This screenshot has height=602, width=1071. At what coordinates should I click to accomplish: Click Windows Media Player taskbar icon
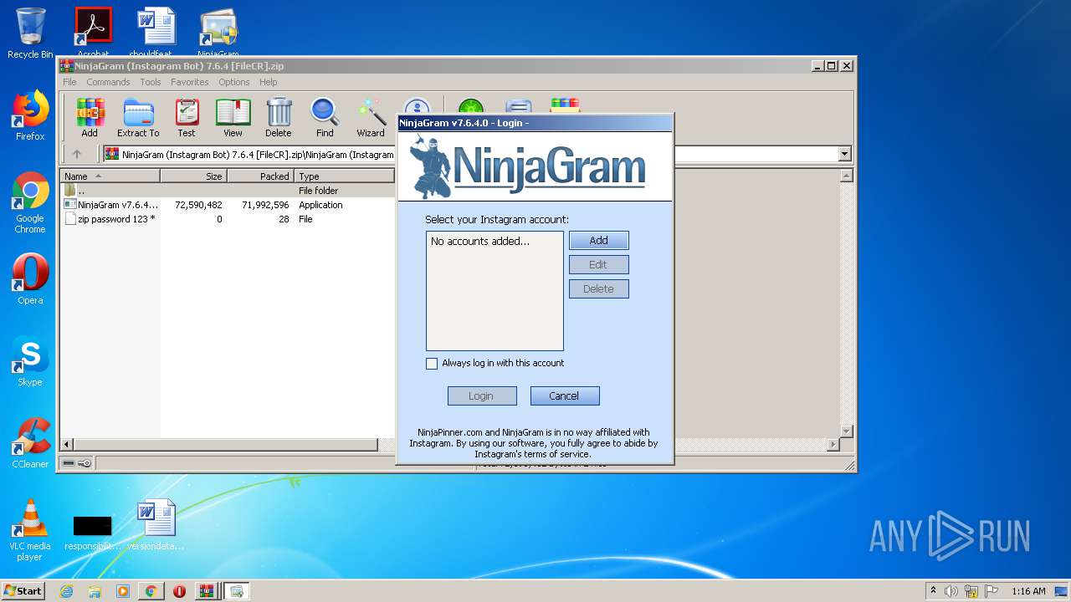123,591
